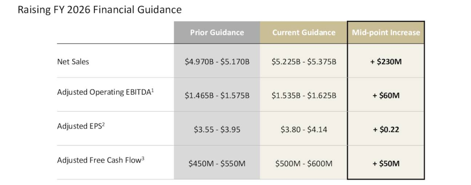Click the + $60M increase value
Viewport: 471px width, 185px height.
tap(386, 95)
